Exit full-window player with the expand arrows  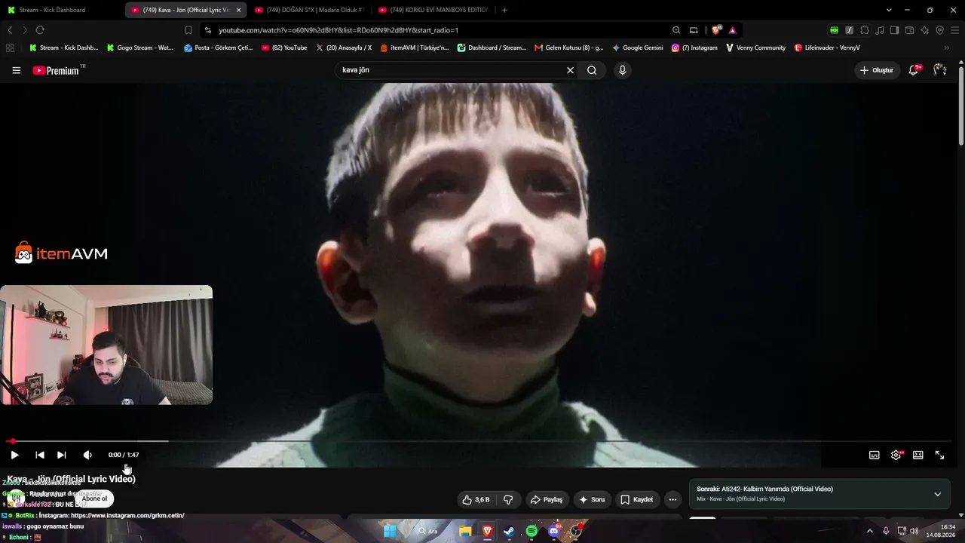pos(940,455)
